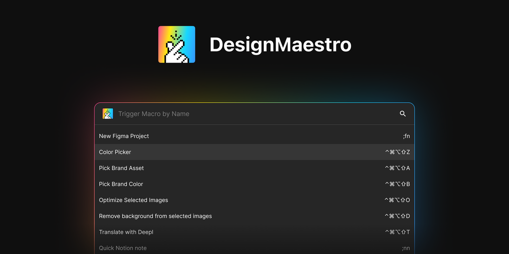
Task: Click the shortcut ending in D
Action: pos(397,216)
